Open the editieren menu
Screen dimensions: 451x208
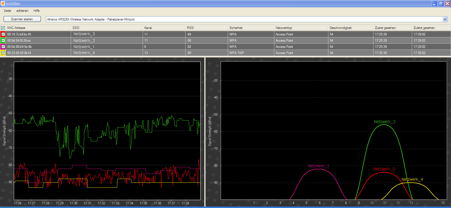pos(22,11)
